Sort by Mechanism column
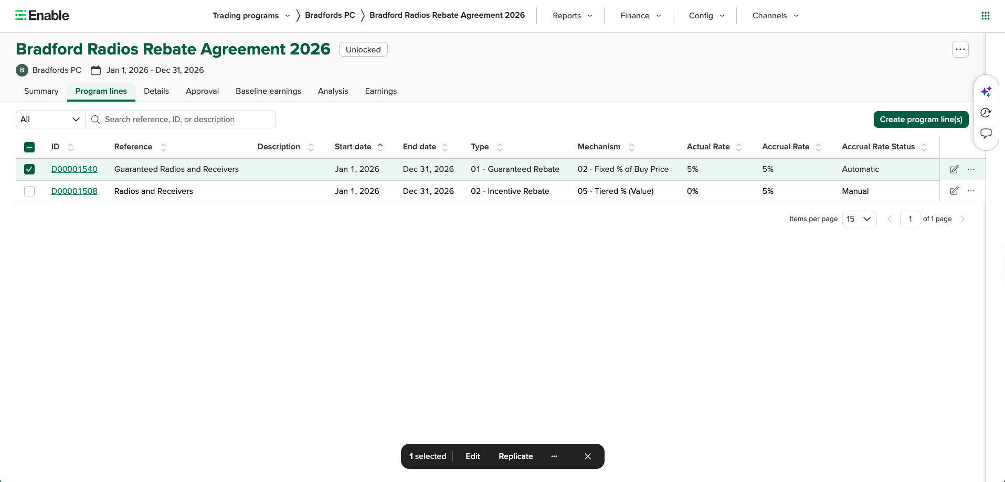The image size is (1005, 482). [x=631, y=147]
